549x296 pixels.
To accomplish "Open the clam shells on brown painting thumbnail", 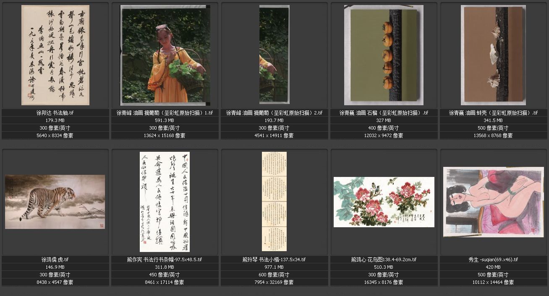I will 493,55.
